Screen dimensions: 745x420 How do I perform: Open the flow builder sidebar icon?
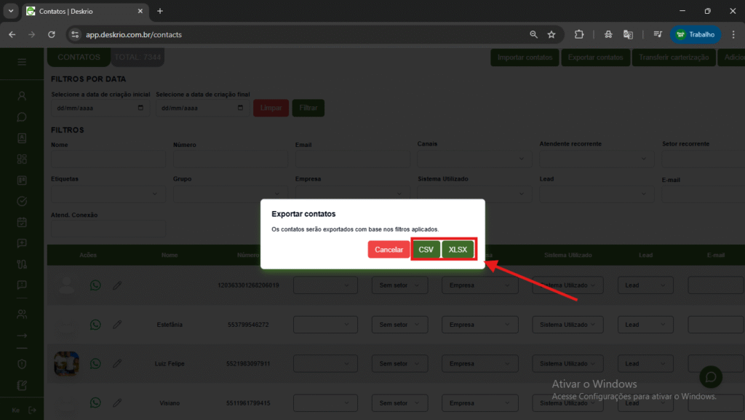[22, 264]
